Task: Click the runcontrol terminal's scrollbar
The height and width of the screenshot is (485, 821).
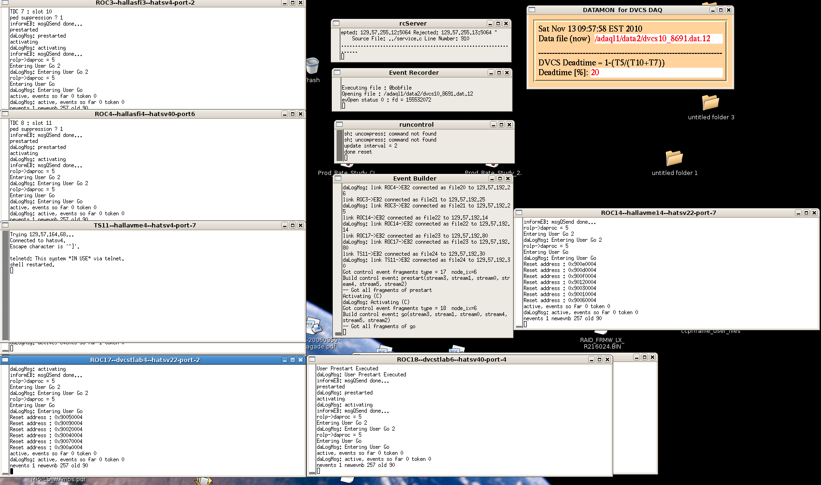Action: pos(339,146)
